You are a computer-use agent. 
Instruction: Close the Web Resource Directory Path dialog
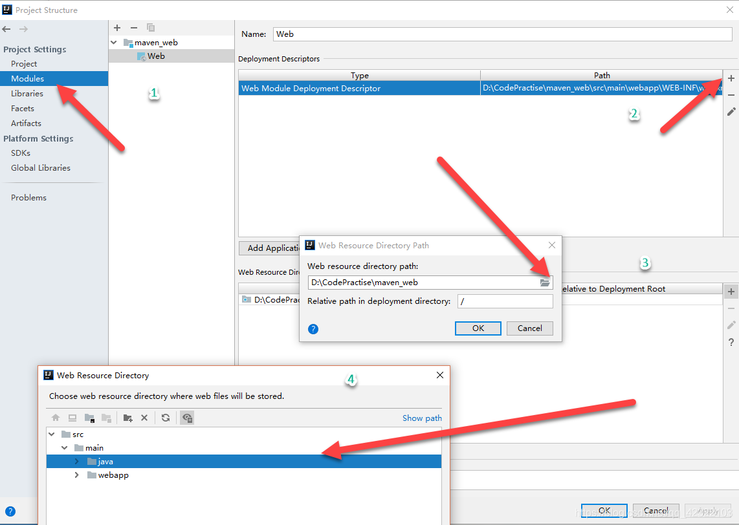coord(552,245)
